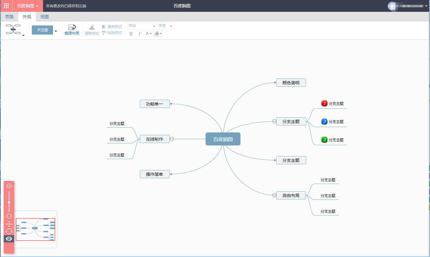Open the 字号 font size dropdown
This screenshot has width=430, height=257.
click(x=165, y=26)
